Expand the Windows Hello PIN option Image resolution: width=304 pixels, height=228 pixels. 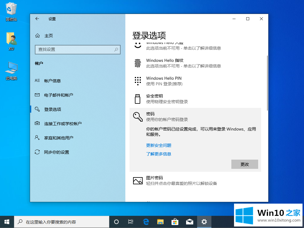pos(195,81)
